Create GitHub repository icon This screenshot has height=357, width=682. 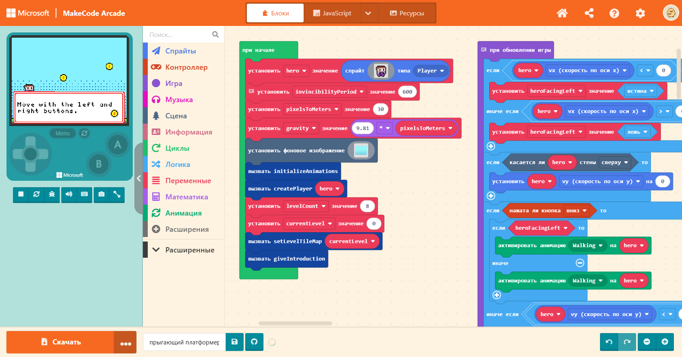pyautogui.click(x=254, y=342)
